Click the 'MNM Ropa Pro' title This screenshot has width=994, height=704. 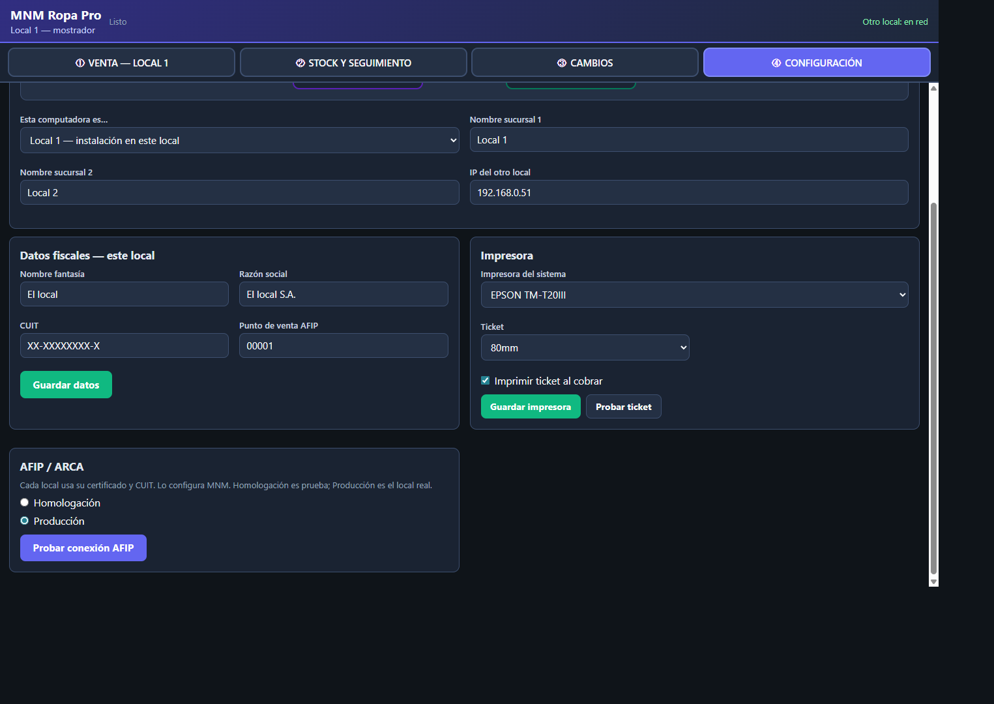click(x=56, y=15)
